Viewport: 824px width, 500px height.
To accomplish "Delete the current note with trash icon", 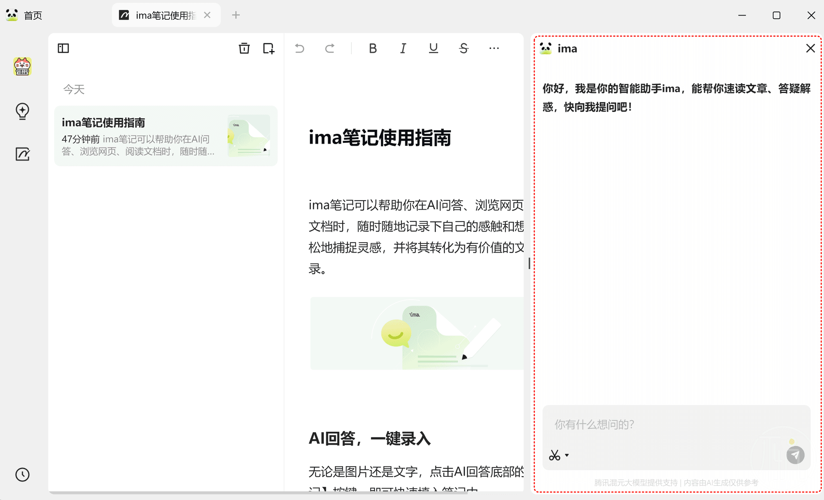I will coord(244,48).
